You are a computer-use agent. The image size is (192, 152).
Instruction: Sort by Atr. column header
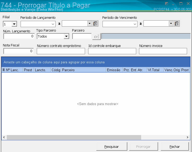pyautogui.click(x=142, y=70)
